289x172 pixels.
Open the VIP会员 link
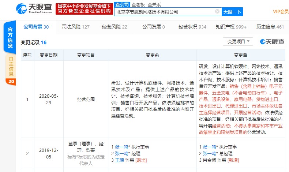[x=281, y=12]
